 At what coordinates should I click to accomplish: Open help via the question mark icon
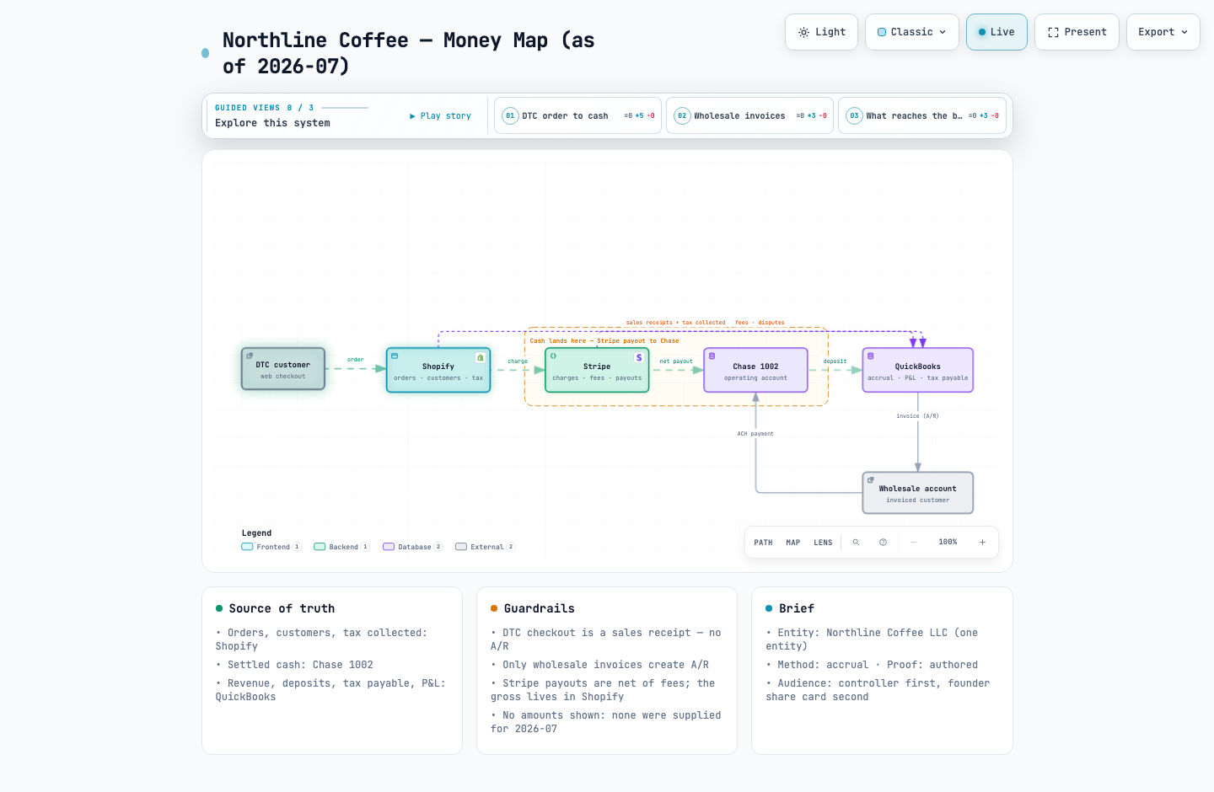coord(883,542)
